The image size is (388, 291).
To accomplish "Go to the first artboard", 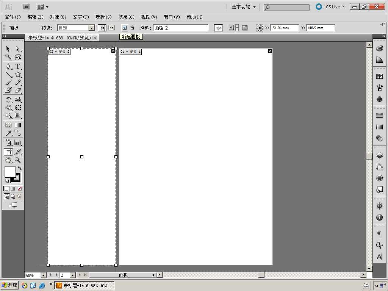I will [x=50, y=275].
